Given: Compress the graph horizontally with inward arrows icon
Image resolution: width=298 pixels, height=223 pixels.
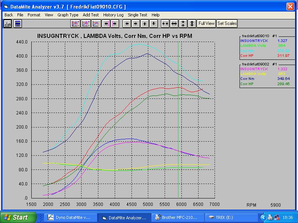Looking at the screenshot, I should coord(165,23).
